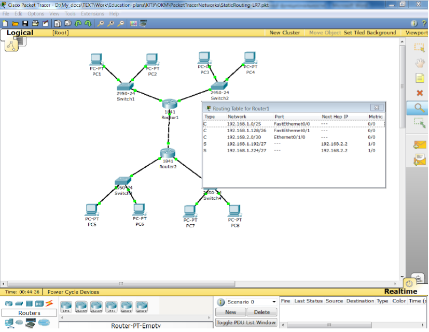Screen dimensions: 429x332
Task: Pick the 2811 router in device list
Action: click(x=112, y=307)
